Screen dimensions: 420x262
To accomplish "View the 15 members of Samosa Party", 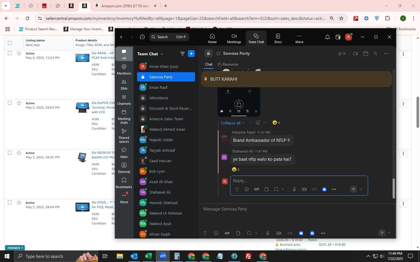I will pyautogui.click(x=342, y=54).
